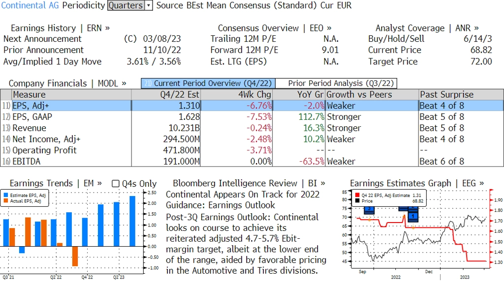Select the Operating Profit row
Viewport: 504px width, 282px height.
point(252,150)
